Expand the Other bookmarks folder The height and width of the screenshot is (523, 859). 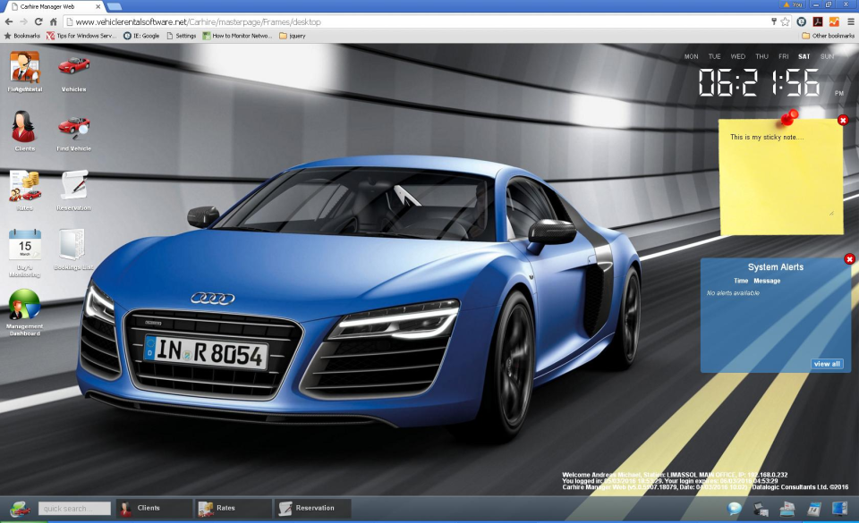tap(828, 36)
